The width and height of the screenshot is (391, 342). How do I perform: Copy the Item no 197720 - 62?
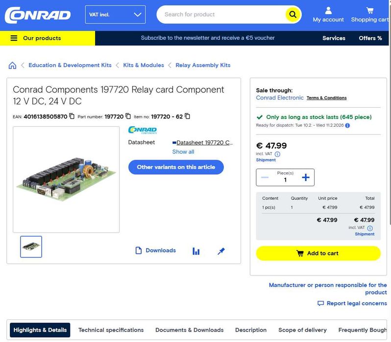coord(187,116)
